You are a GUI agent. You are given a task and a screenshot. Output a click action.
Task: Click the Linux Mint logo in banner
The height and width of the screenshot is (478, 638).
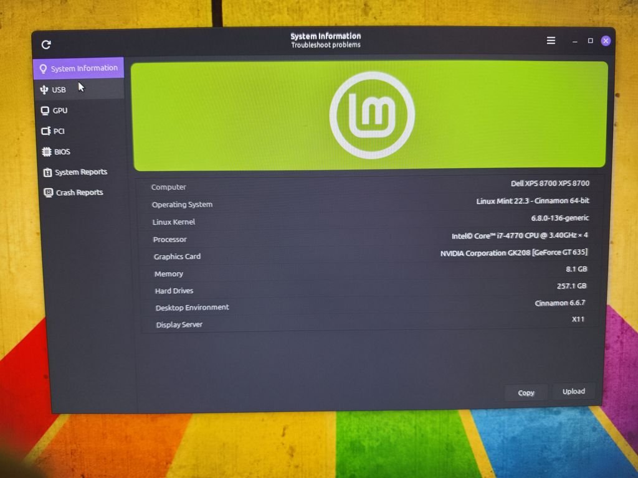click(372, 115)
